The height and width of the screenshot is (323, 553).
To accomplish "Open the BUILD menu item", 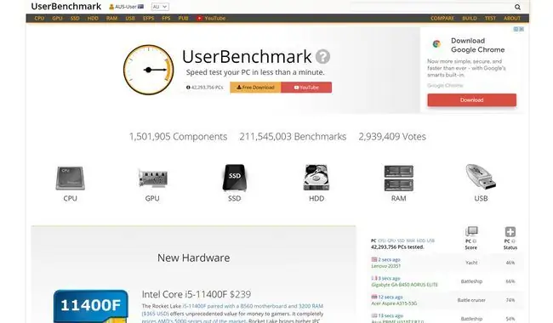I will (x=470, y=19).
